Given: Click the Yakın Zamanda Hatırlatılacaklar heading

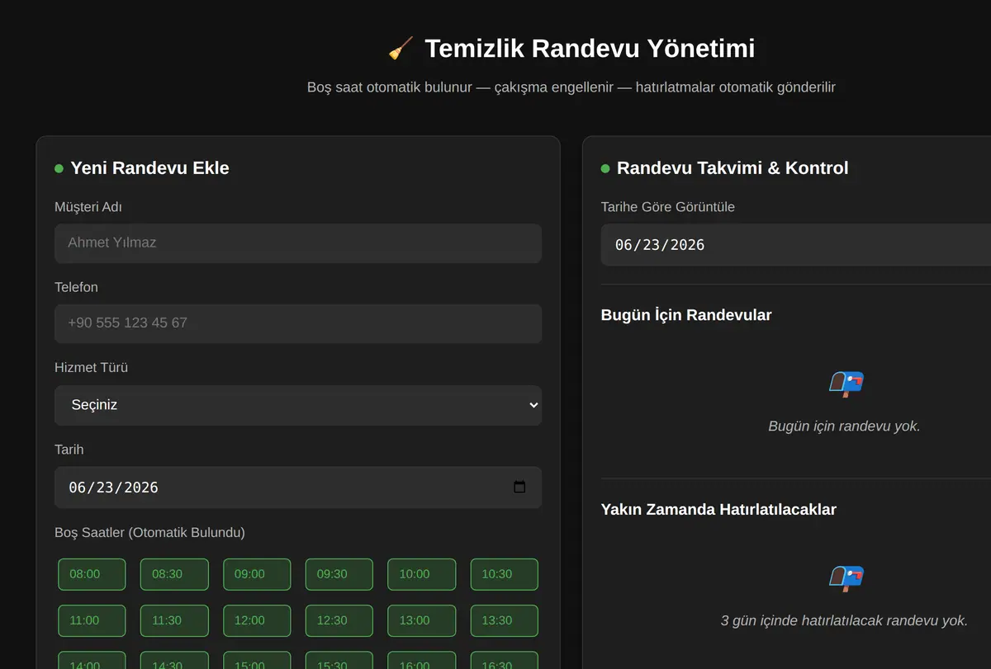Looking at the screenshot, I should [x=718, y=510].
